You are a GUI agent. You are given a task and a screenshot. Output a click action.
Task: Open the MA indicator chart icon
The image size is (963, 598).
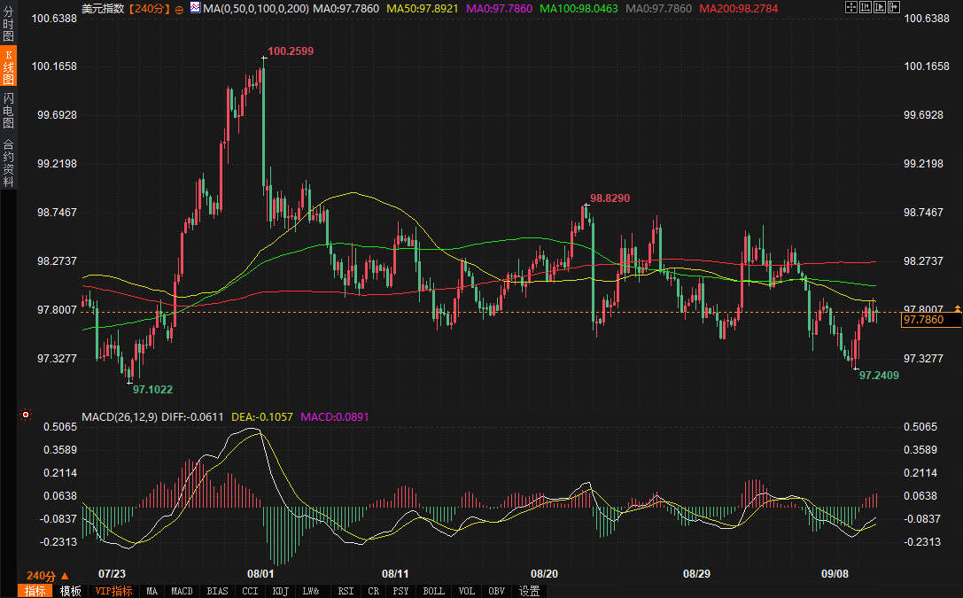[195, 8]
